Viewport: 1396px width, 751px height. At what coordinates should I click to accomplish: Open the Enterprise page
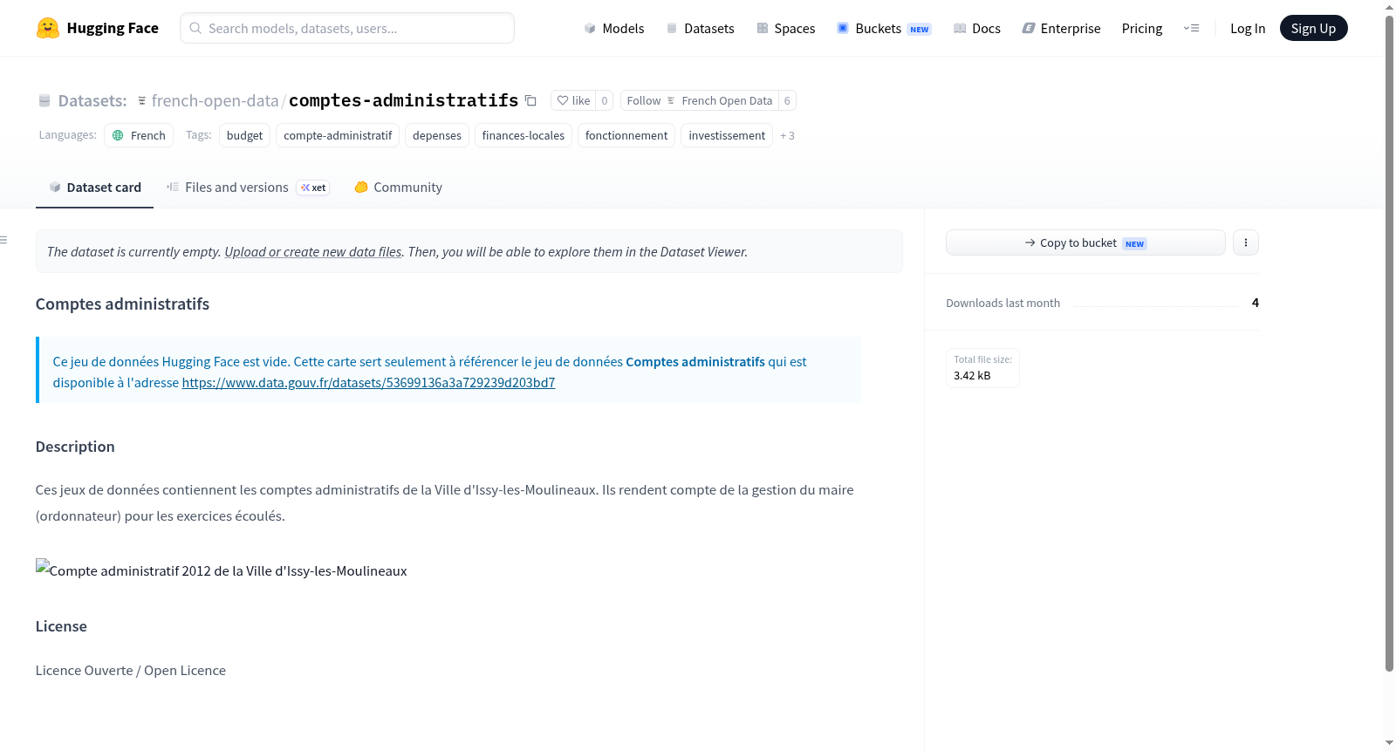click(x=1061, y=28)
